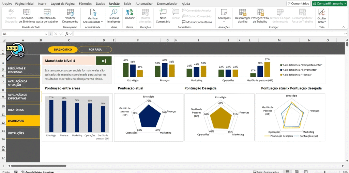This screenshot has height=173, width=349.
Task: Switch to POR ÁREA view pill
Action: (95, 49)
